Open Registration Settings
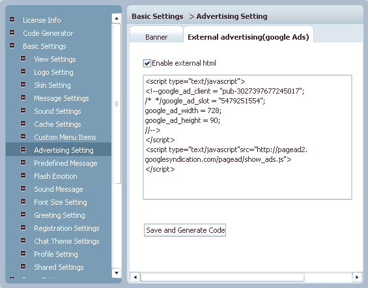368x288 pixels. (66, 228)
